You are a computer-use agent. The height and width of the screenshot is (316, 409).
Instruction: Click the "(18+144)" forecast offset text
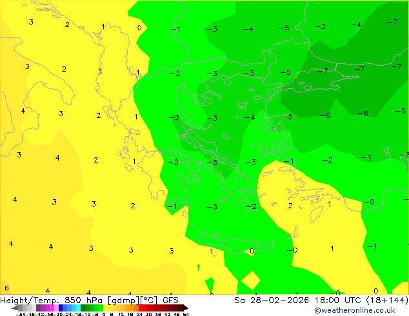pyautogui.click(x=388, y=301)
